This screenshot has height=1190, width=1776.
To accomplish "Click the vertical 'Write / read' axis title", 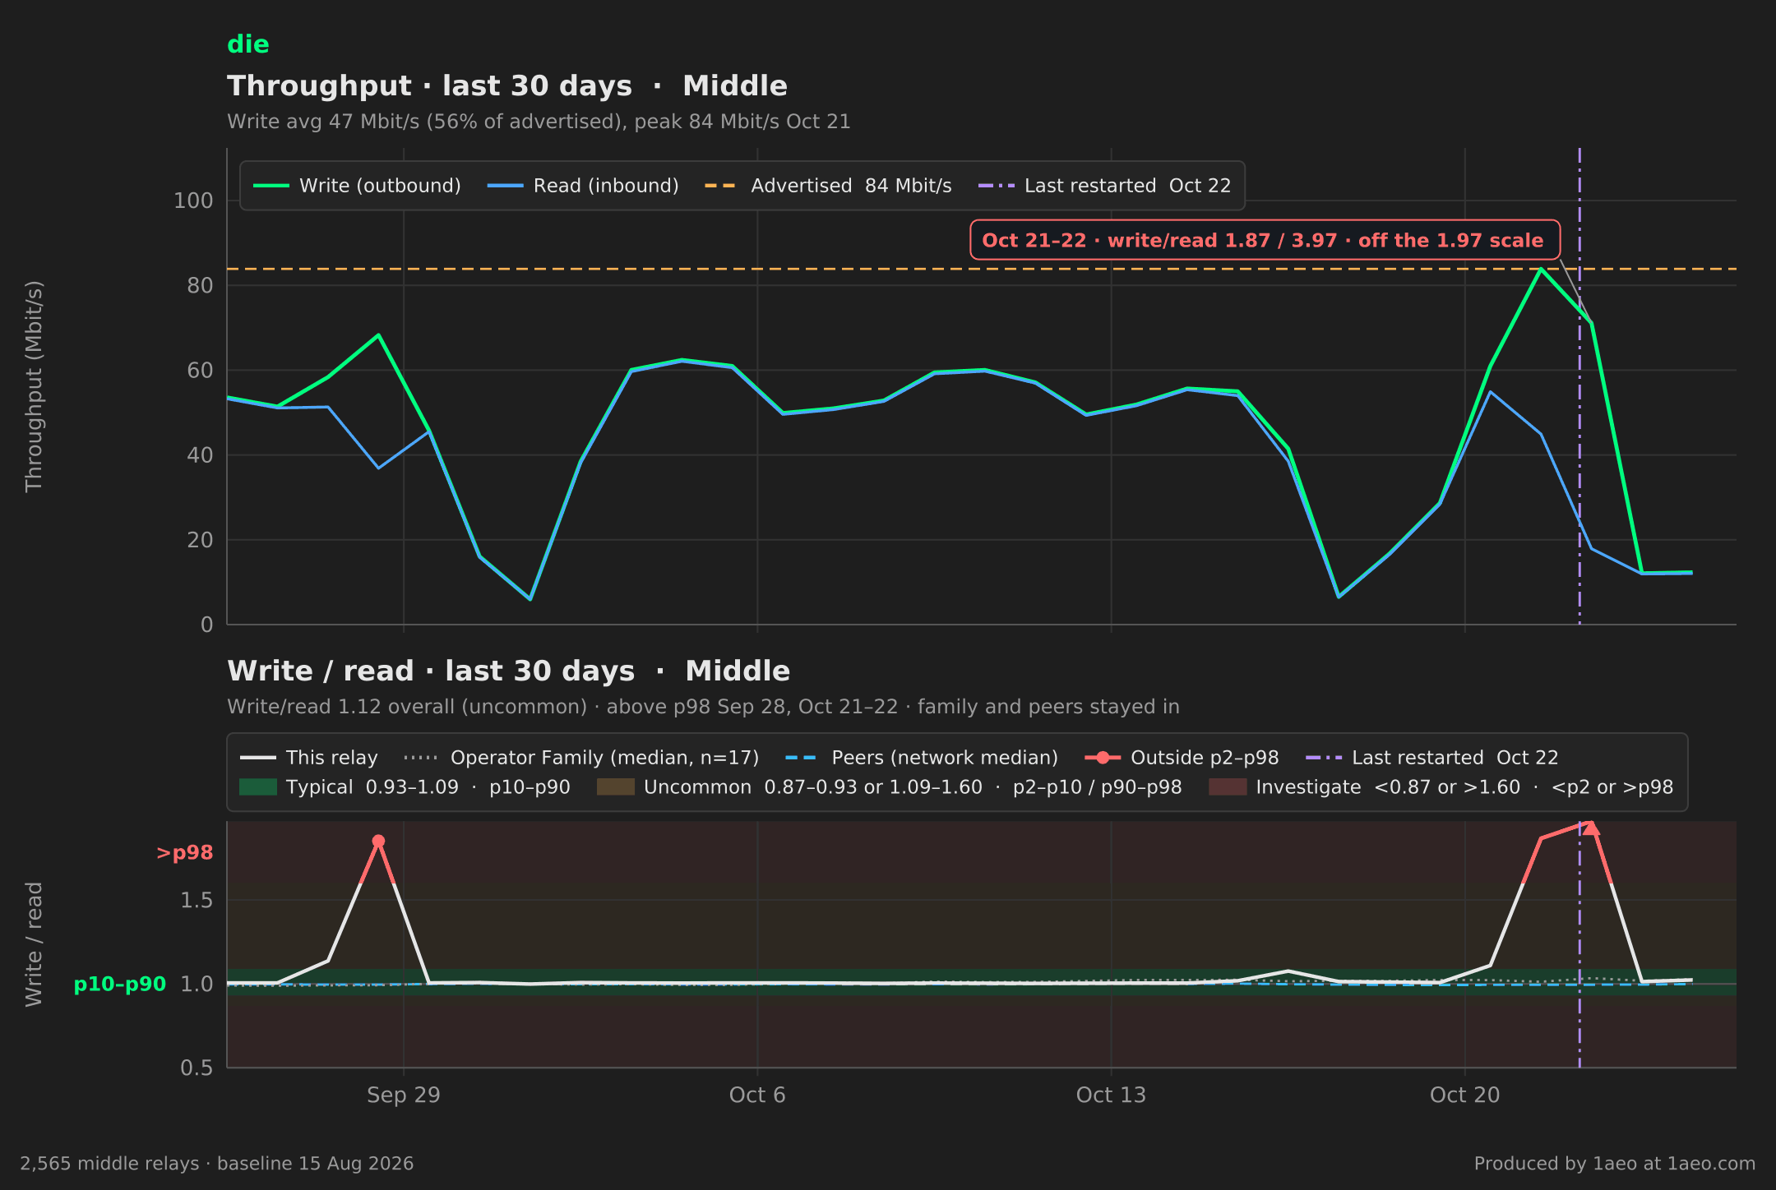I will [34, 944].
